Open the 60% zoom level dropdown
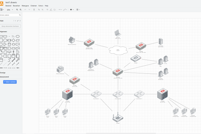This screenshot has width=201, height=134. coord(9,10)
